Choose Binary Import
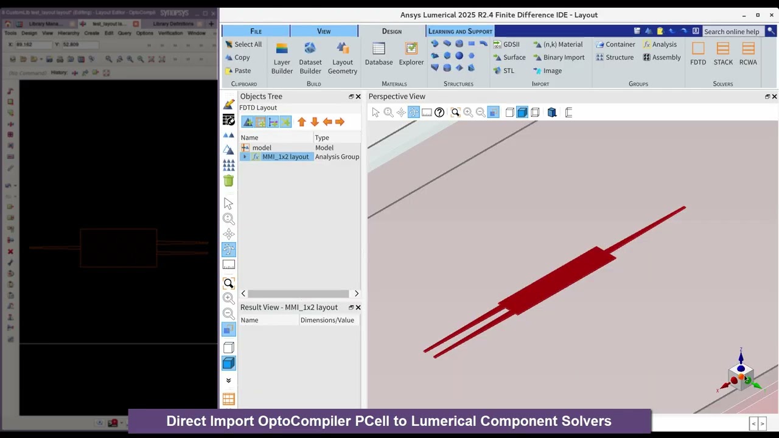 coord(559,57)
